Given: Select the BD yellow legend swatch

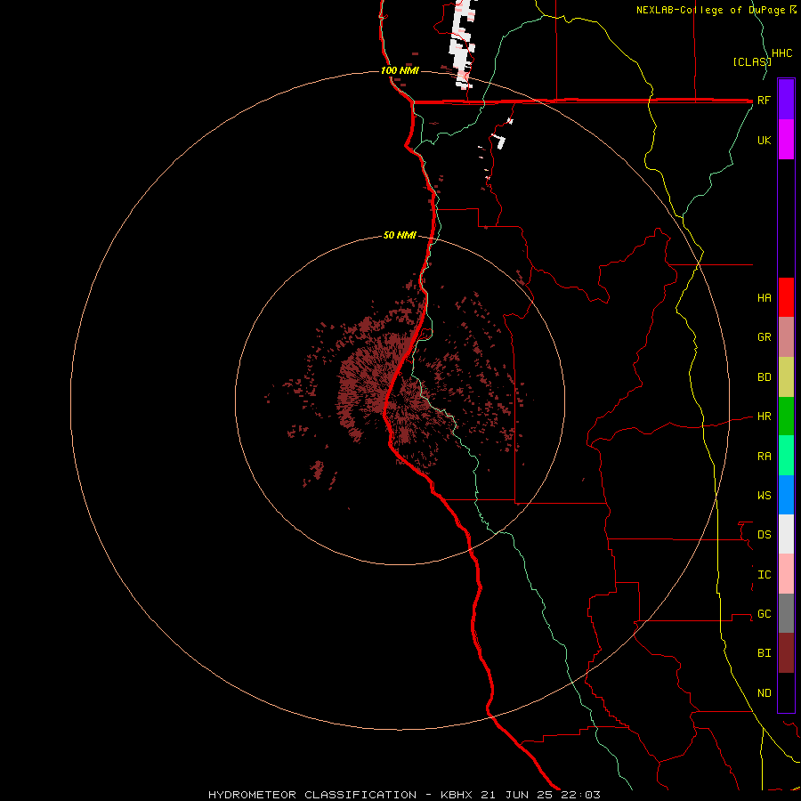Looking at the screenshot, I should click(786, 377).
